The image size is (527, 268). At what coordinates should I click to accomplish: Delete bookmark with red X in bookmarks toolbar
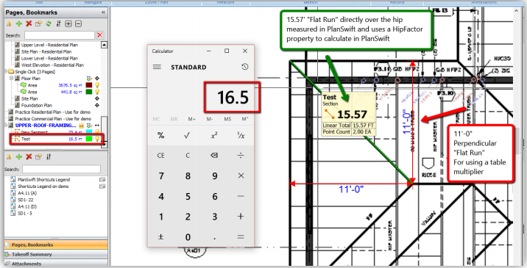(x=29, y=156)
